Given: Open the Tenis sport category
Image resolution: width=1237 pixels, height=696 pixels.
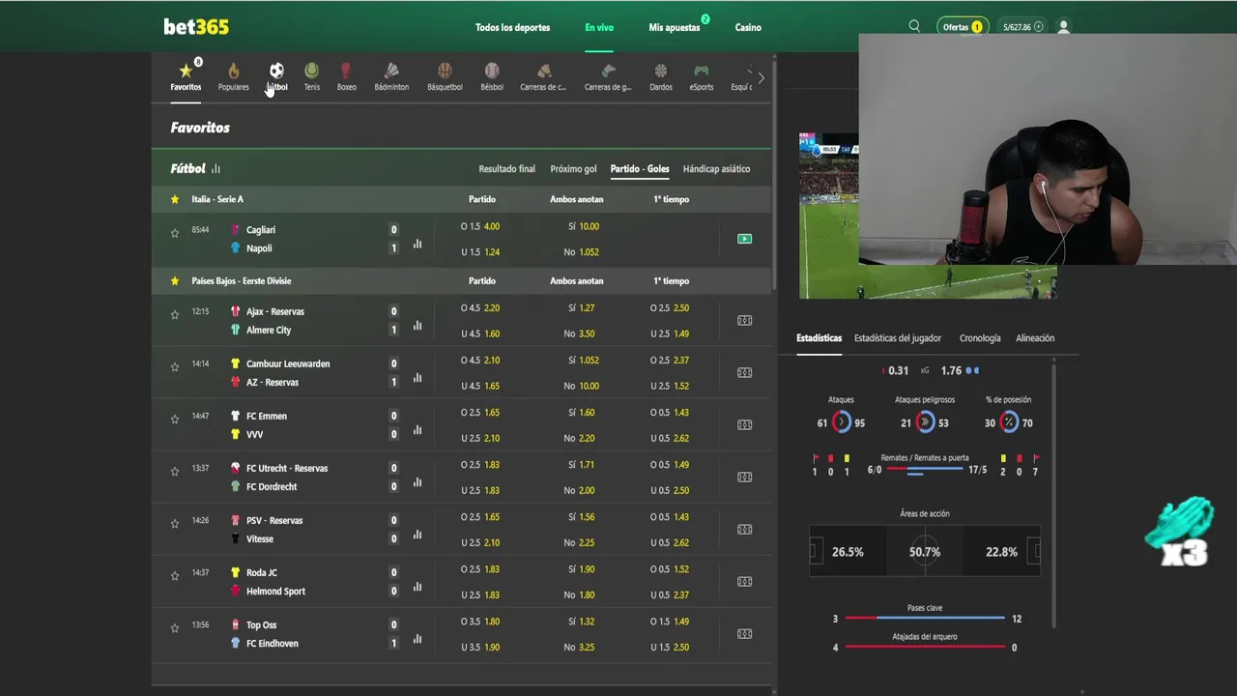Looking at the screenshot, I should 311,76.
